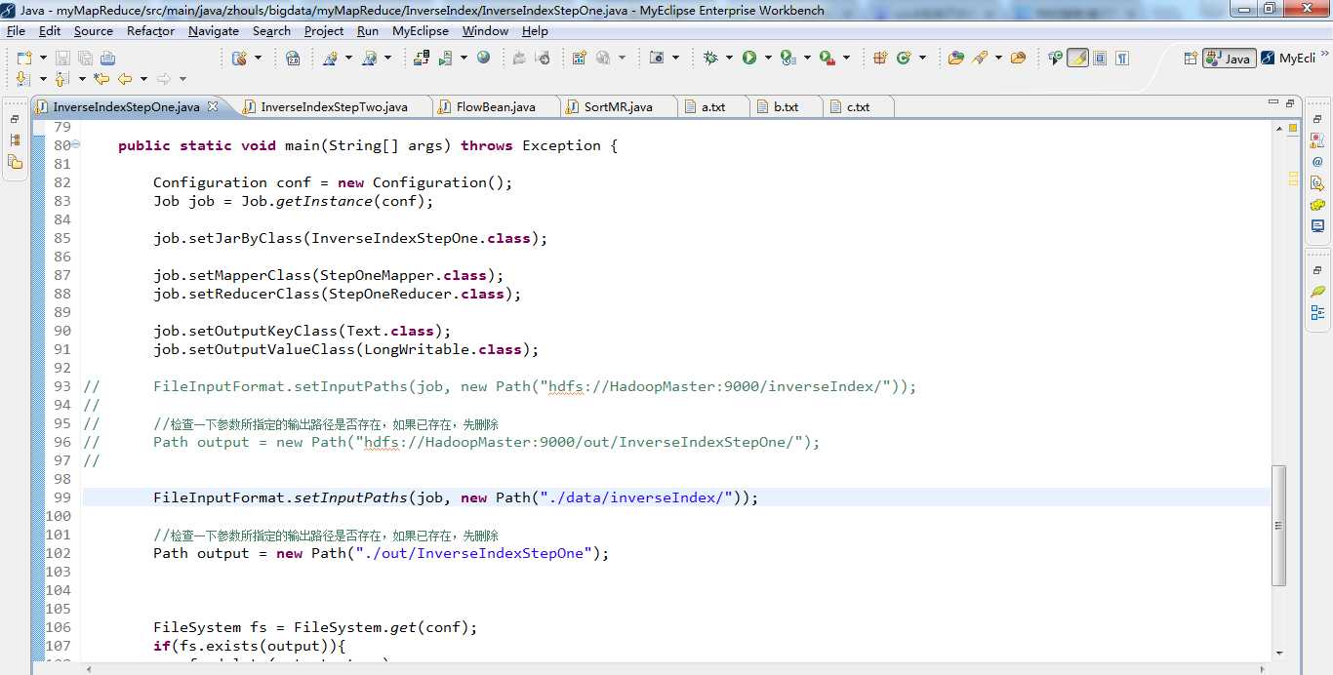Restore the left sidebar view stack
This screenshot has width=1333, height=675.
coord(15,119)
